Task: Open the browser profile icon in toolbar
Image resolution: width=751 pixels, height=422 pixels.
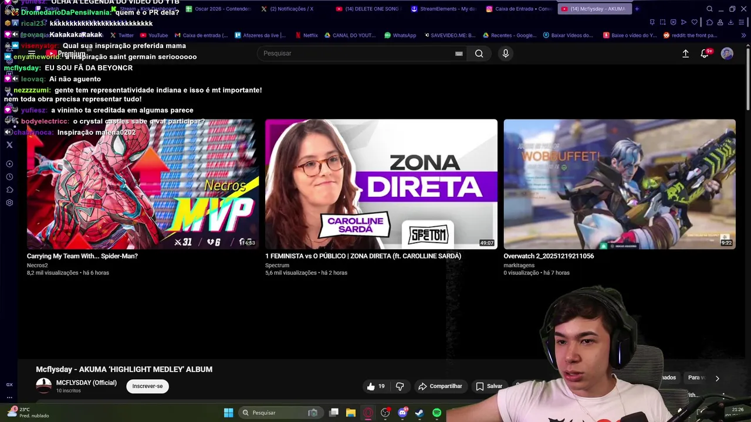Action: pyautogui.click(x=720, y=22)
